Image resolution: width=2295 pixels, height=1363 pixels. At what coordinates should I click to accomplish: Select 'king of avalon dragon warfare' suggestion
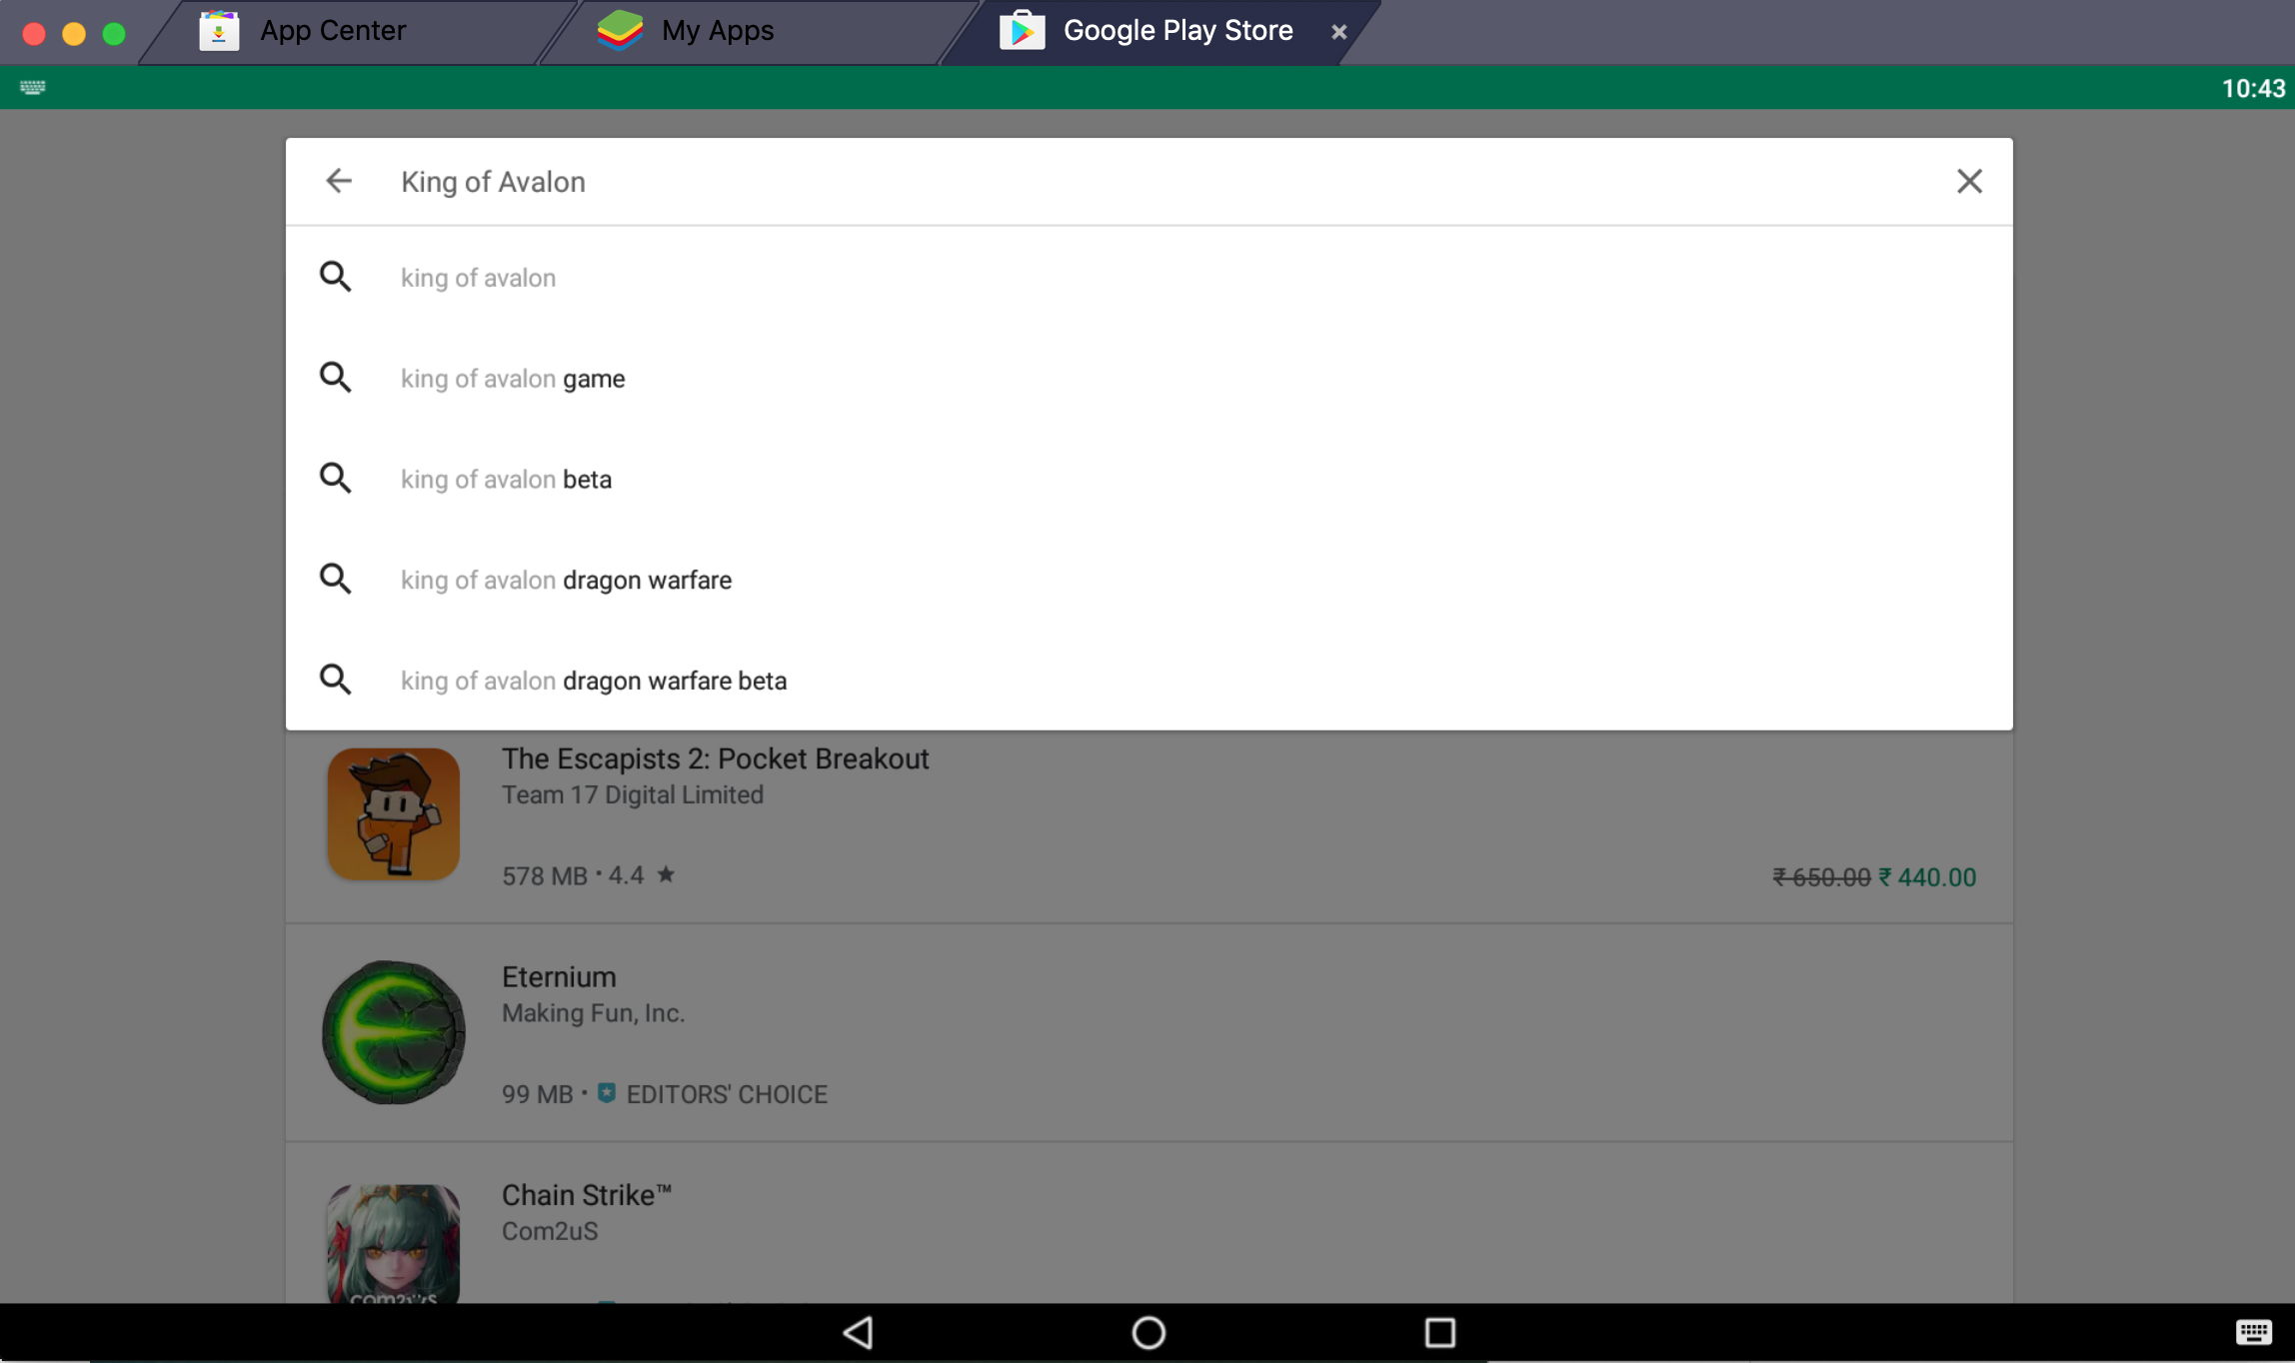1149,580
